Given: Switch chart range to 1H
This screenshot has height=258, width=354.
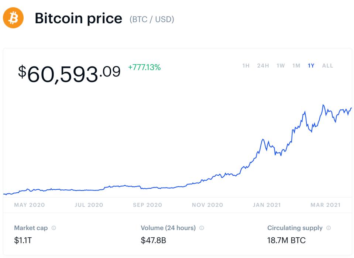Looking at the screenshot, I should coord(246,66).
